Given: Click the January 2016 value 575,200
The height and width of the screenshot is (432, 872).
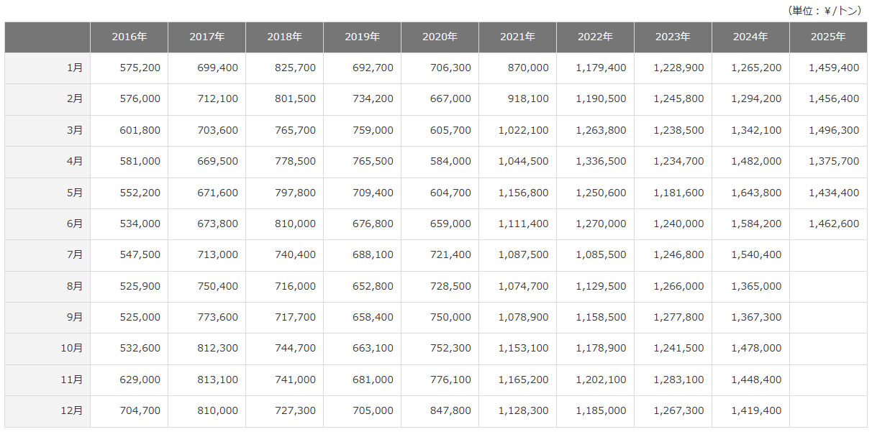Looking at the screenshot, I should coord(140,68).
